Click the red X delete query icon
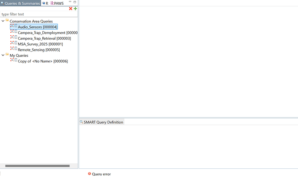Image resolution: width=298 pixels, height=177 pixels. (71, 9)
